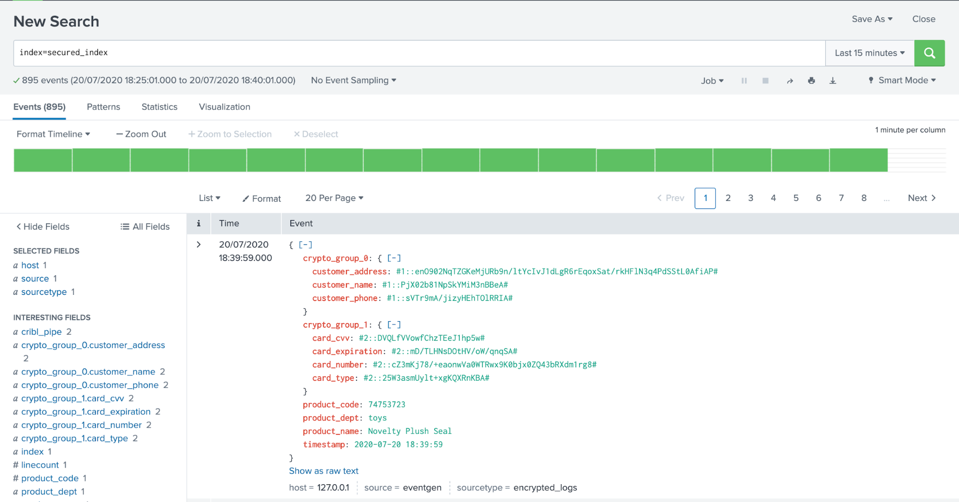This screenshot has width=959, height=502.
Task: Open Last 15 minutes time picker
Action: click(869, 53)
